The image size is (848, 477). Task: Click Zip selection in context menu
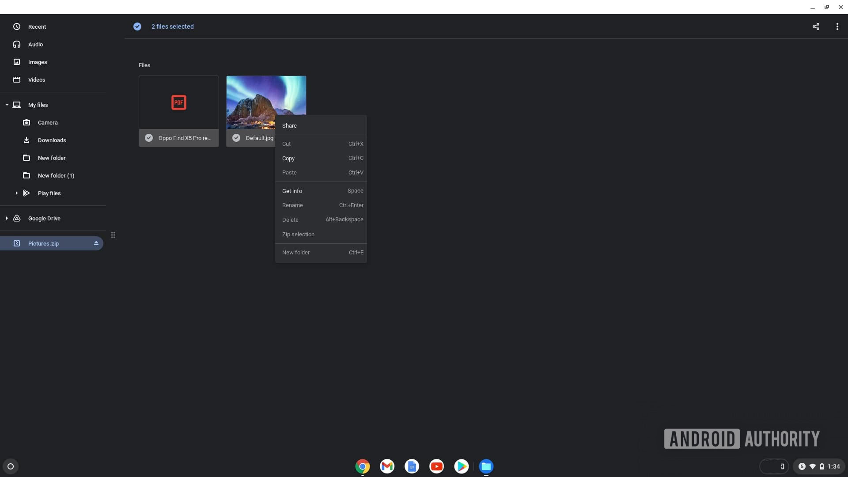pyautogui.click(x=298, y=235)
